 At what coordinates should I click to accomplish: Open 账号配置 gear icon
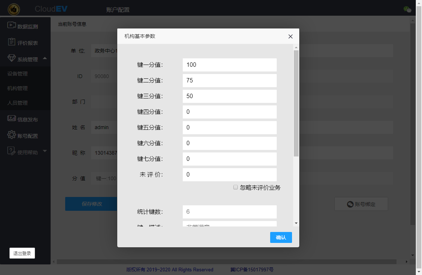(12, 135)
